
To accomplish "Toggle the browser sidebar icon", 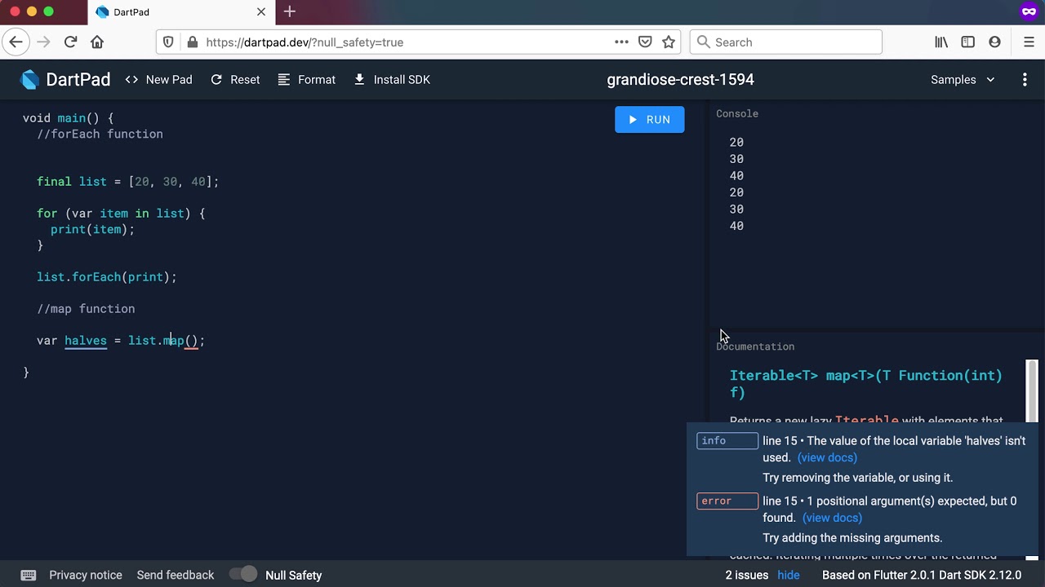I will pyautogui.click(x=968, y=42).
